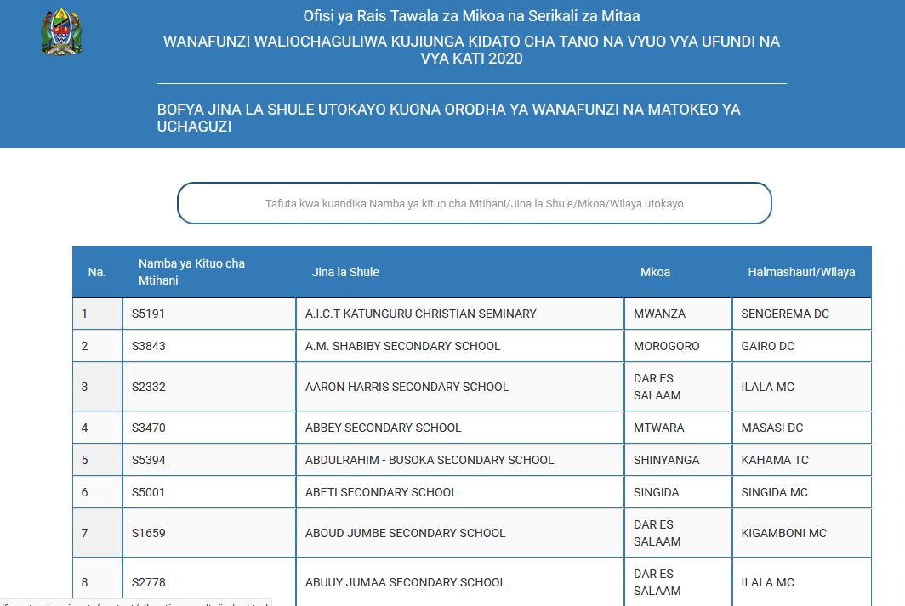
Task: Click exam centre number S1659
Action: (x=148, y=533)
